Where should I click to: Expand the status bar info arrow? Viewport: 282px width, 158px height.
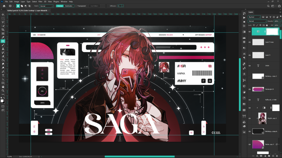(39, 157)
